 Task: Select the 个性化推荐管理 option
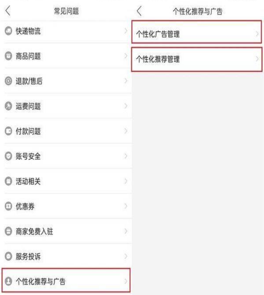196,59
